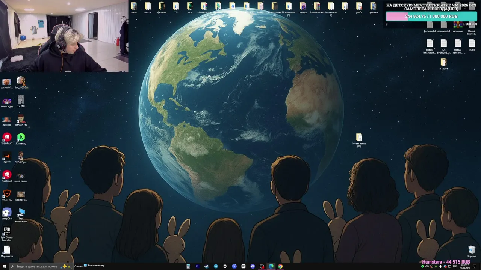Click the Ссылки taskbar toolbar label
The image size is (481, 270).
[78, 266]
